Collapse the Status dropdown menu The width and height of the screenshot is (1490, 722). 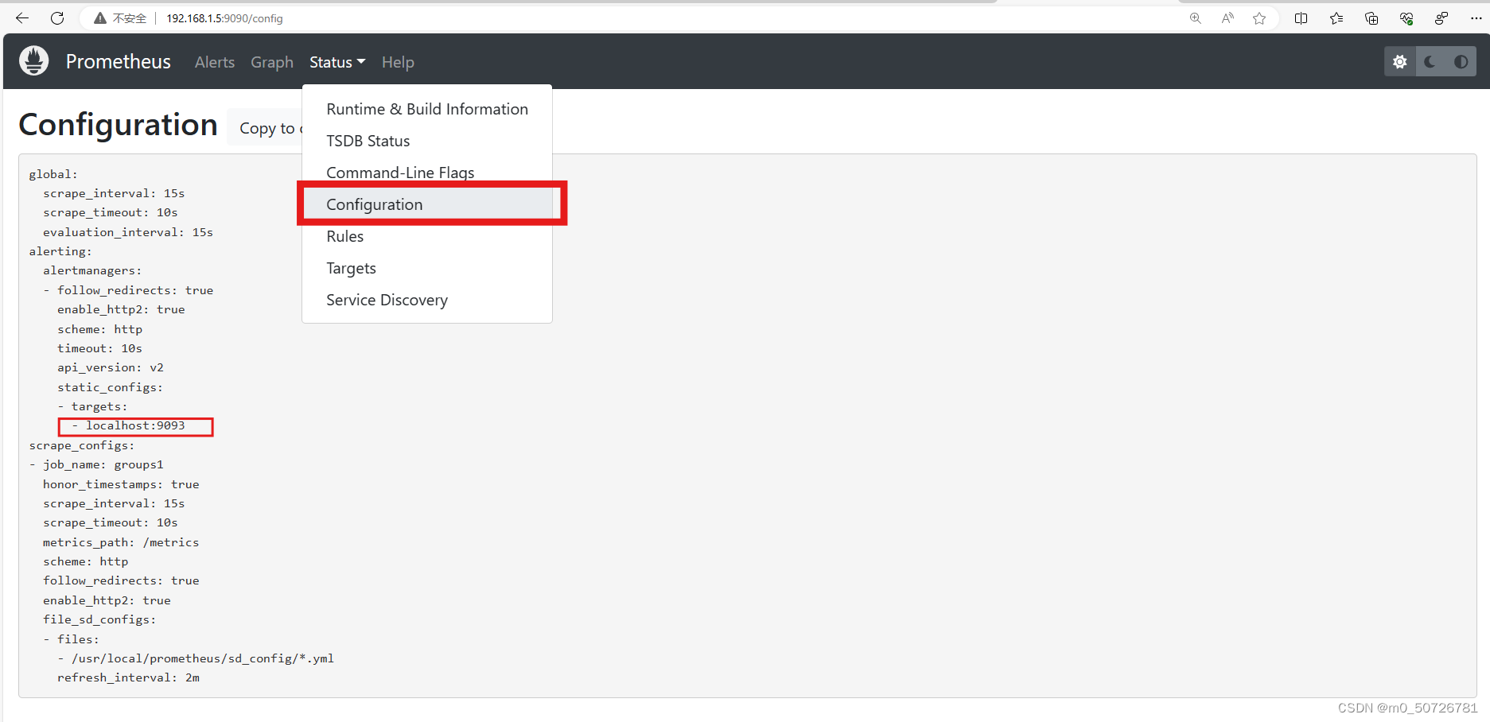(337, 62)
